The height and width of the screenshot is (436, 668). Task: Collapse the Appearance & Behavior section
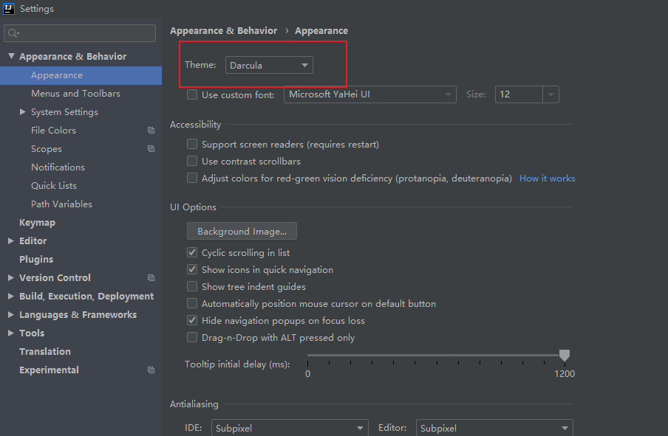[12, 56]
